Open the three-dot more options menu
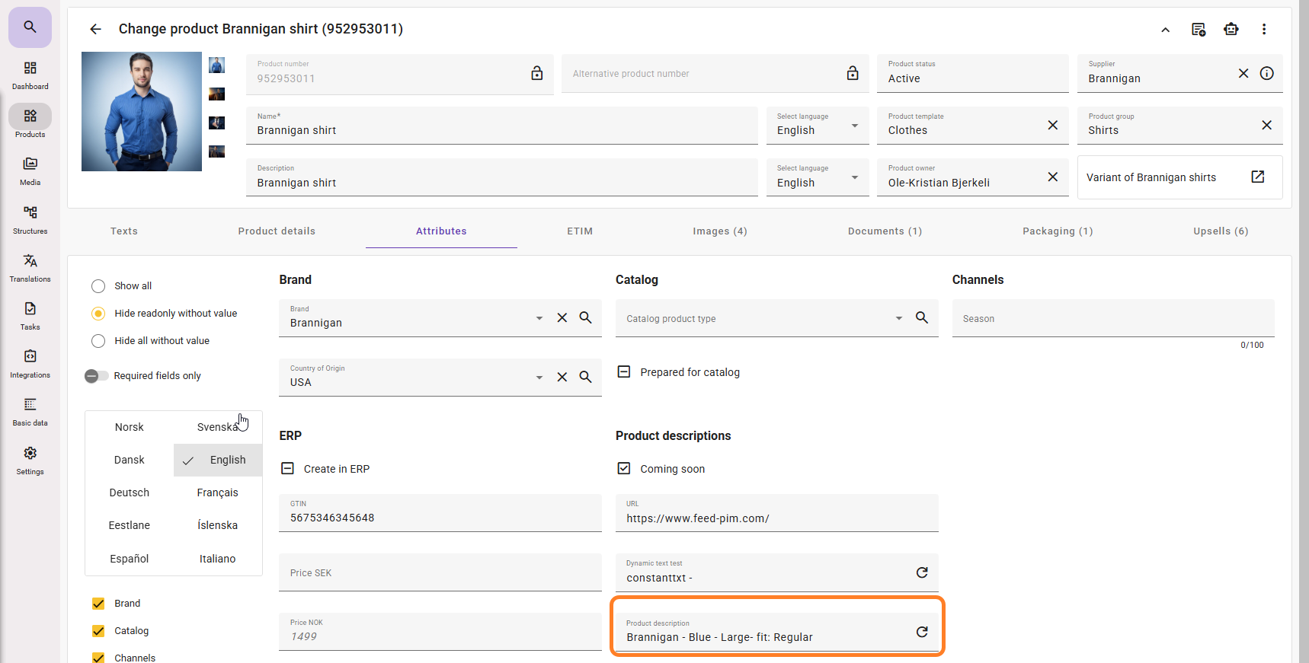This screenshot has width=1309, height=663. click(1263, 29)
